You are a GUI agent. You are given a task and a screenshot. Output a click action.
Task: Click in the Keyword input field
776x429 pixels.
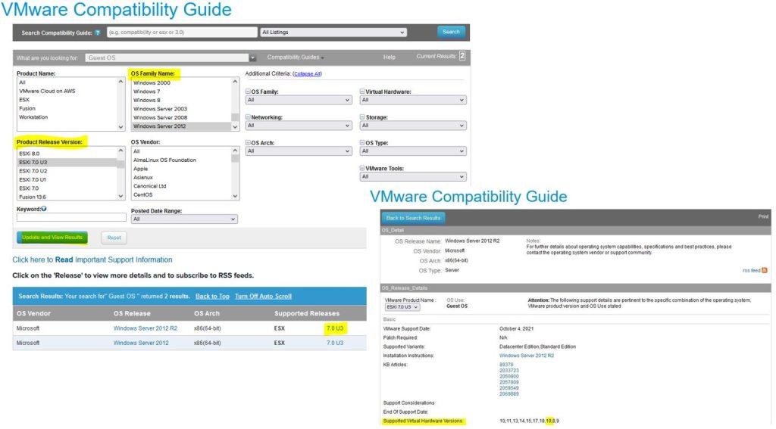point(71,217)
